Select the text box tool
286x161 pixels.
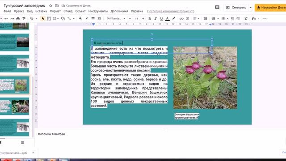click(49, 19)
